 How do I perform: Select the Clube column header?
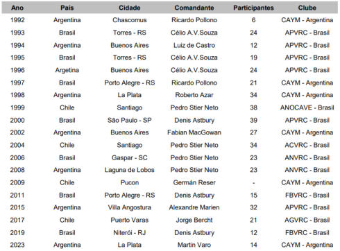click(307, 8)
